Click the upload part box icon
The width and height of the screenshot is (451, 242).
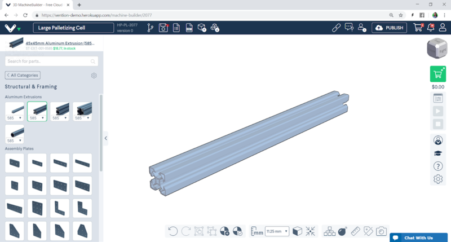pos(202,28)
